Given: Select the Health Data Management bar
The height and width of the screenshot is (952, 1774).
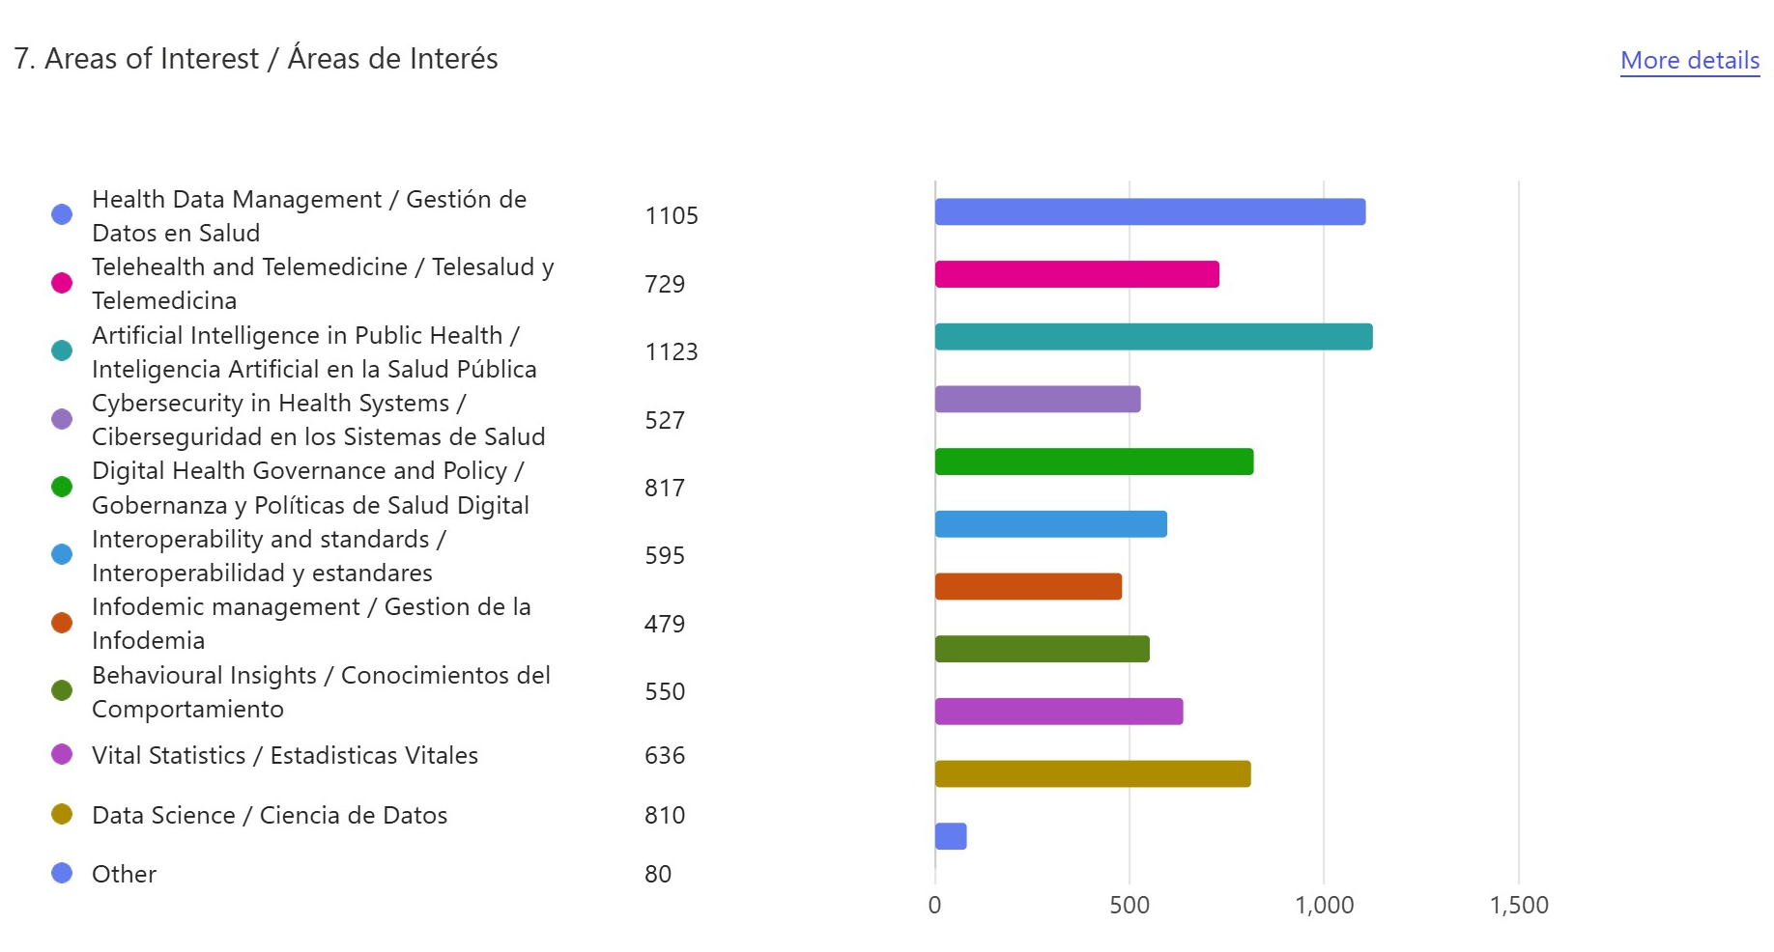Looking at the screenshot, I should click(x=1150, y=211).
